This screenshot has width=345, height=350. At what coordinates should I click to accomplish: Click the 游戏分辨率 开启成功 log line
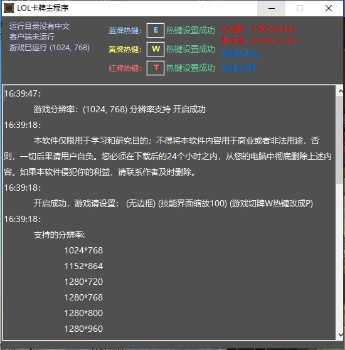(120, 109)
